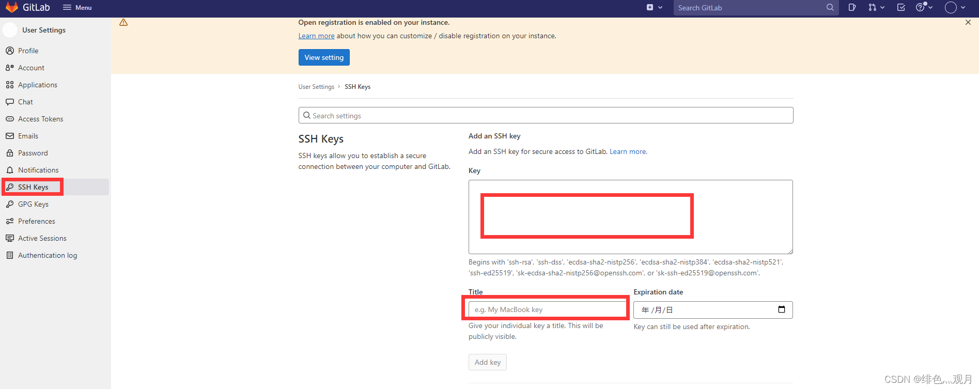Click the warning triangle icon in the banner
The width and height of the screenshot is (979, 389).
click(123, 22)
